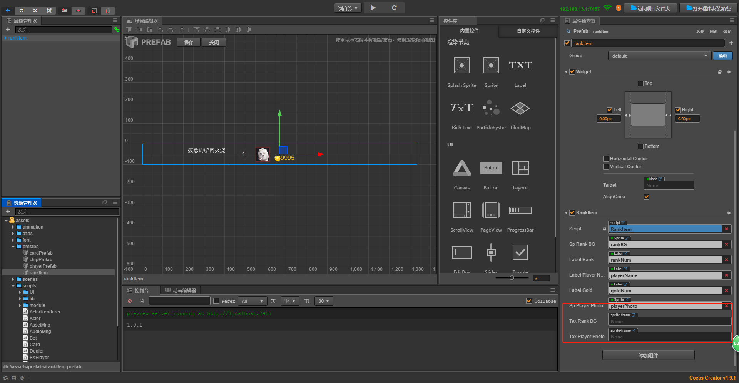Toggle Regex filter in console
The width and height of the screenshot is (739, 383).
pyautogui.click(x=216, y=301)
